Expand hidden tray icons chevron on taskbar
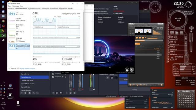 point(4,82)
